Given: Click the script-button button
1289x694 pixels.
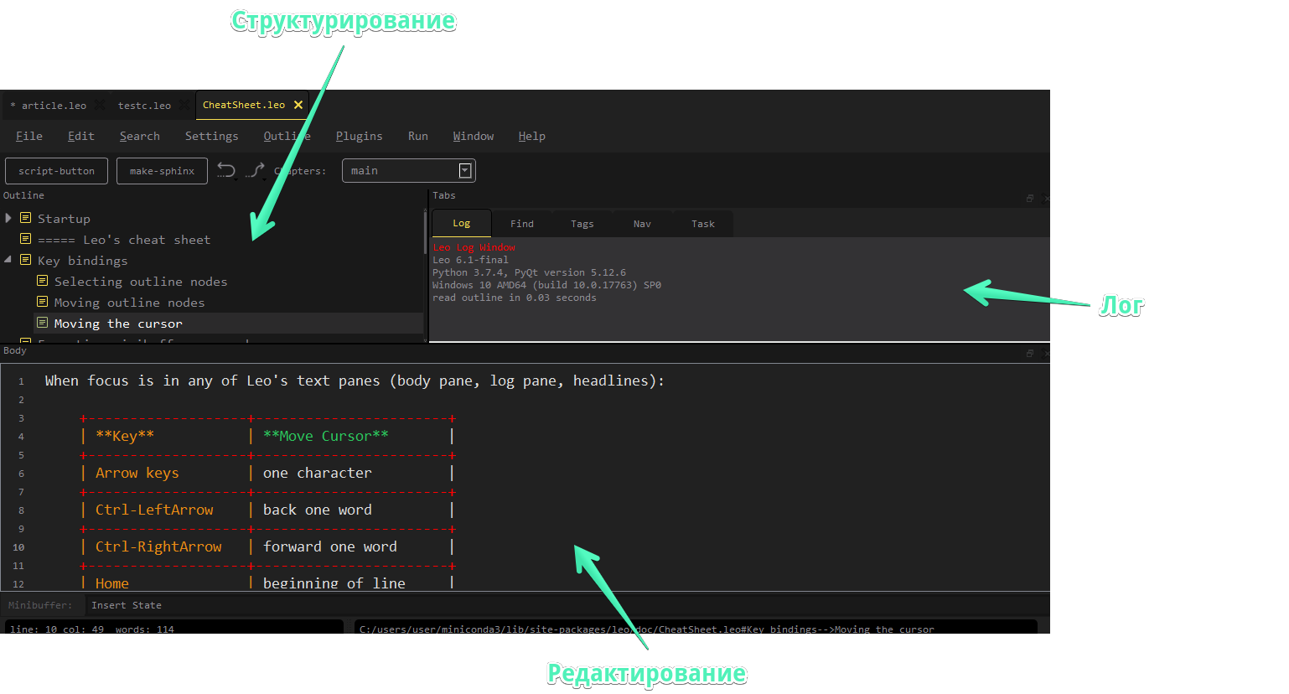Looking at the screenshot, I should pos(56,170).
